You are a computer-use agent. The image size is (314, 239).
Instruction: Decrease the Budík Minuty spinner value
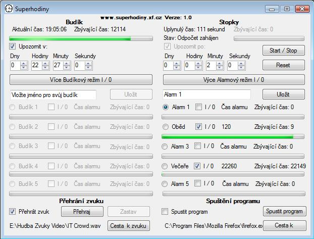tap(67, 68)
